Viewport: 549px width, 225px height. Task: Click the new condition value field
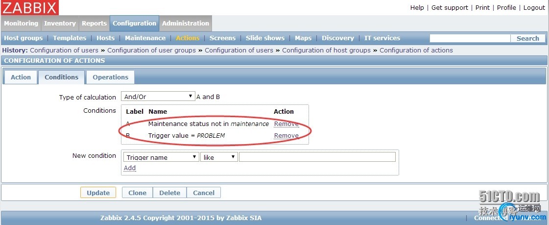(x=317, y=157)
